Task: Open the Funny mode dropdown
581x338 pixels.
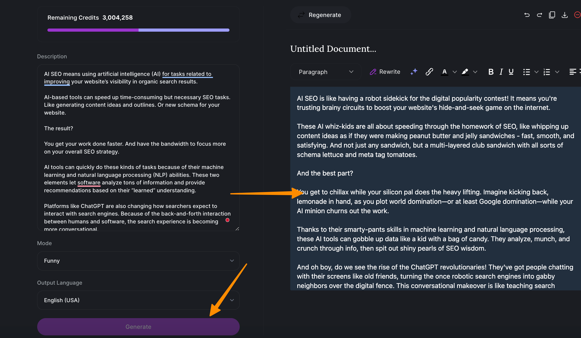Action: coord(138,261)
